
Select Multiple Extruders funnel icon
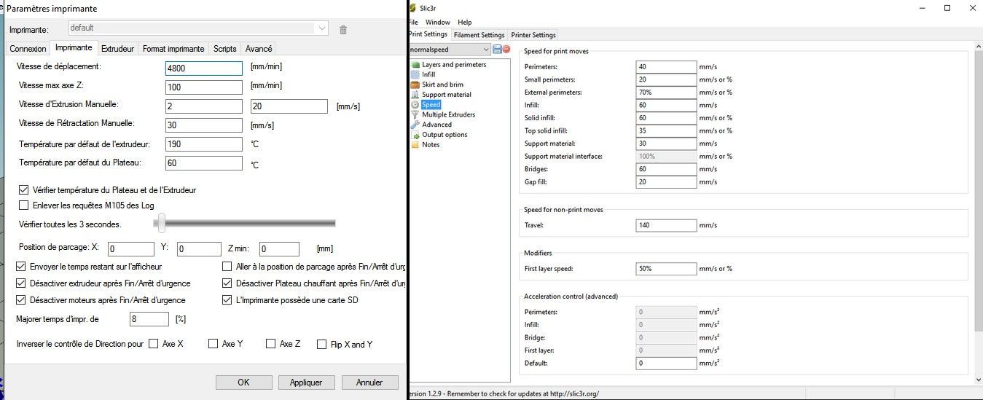pos(415,114)
